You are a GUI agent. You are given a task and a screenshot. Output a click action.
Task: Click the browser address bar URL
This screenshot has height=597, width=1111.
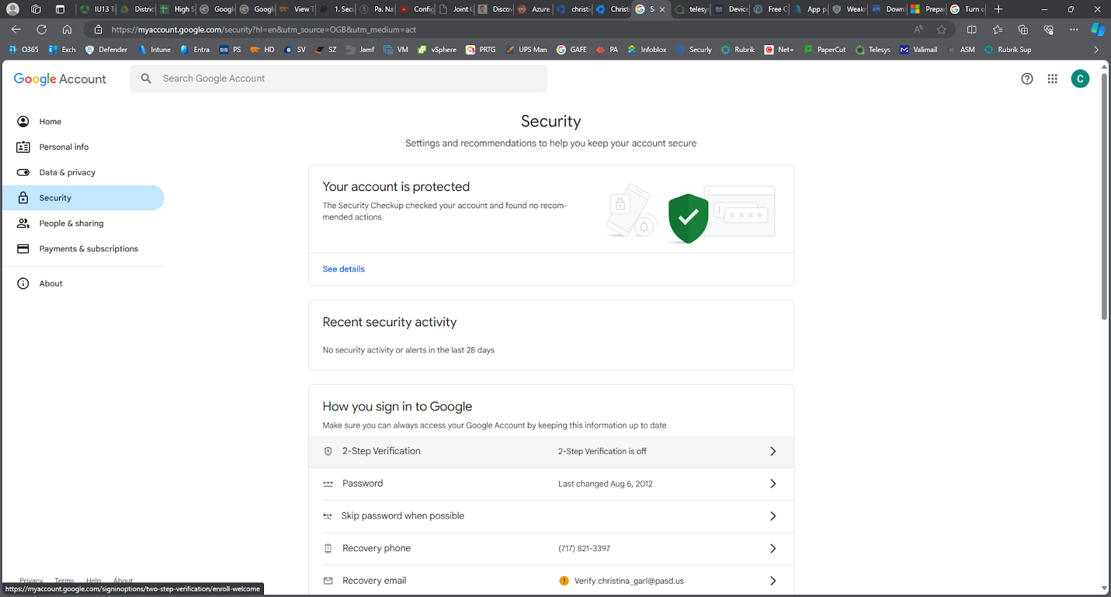(x=264, y=29)
